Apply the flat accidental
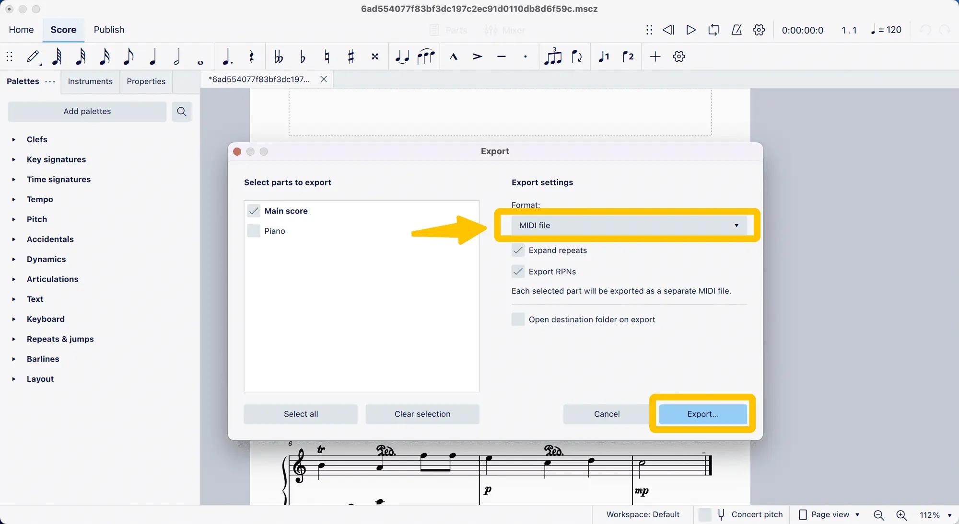The height and width of the screenshot is (524, 959). point(303,57)
